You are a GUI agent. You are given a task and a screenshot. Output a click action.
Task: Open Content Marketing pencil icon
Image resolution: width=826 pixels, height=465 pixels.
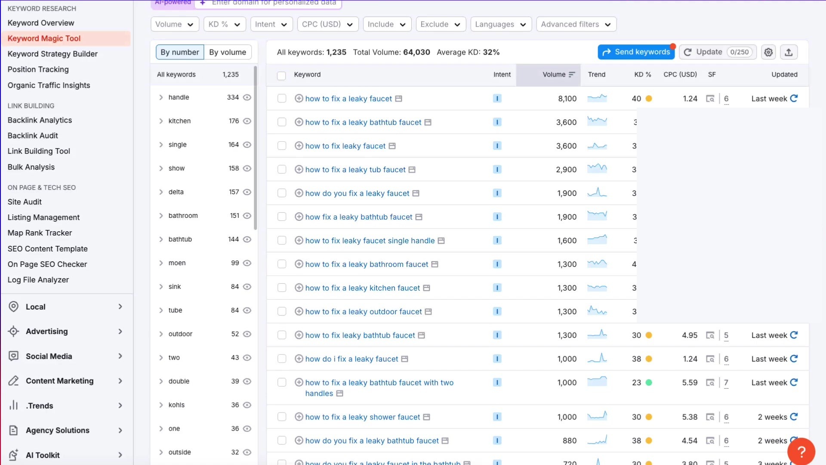[x=14, y=381]
